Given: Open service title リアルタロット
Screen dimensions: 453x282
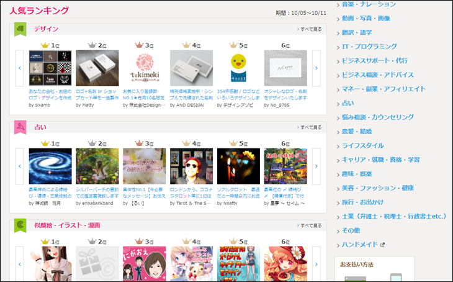Looking at the screenshot, I should pyautogui.click(x=238, y=193).
